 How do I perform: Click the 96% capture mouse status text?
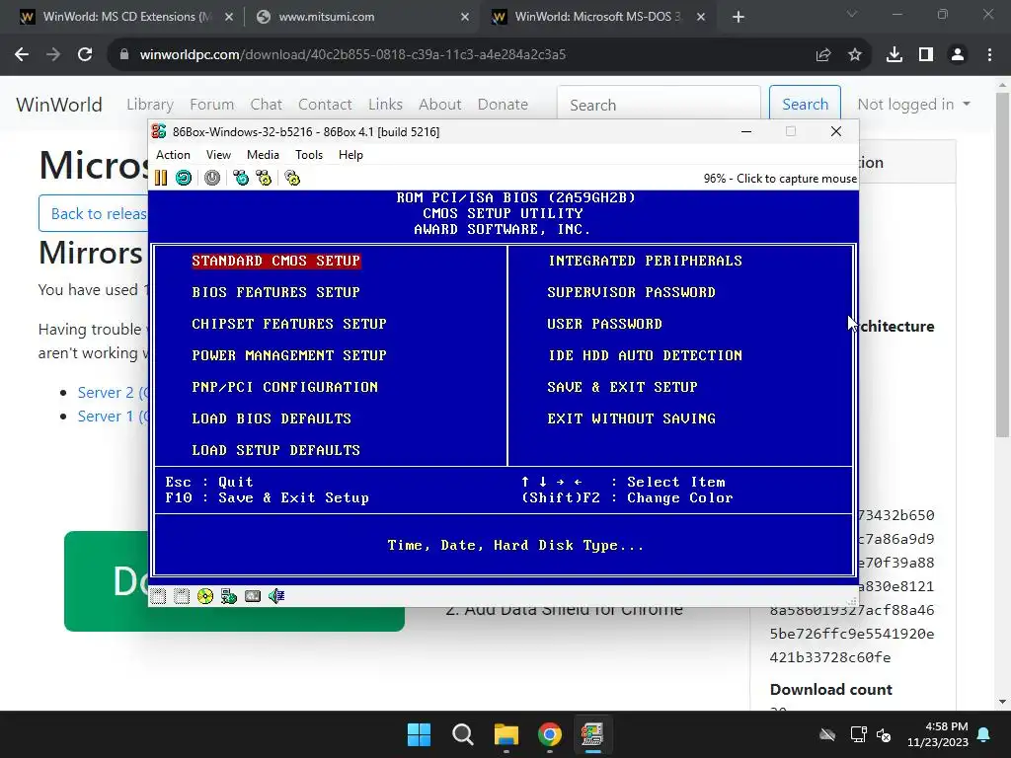(780, 179)
